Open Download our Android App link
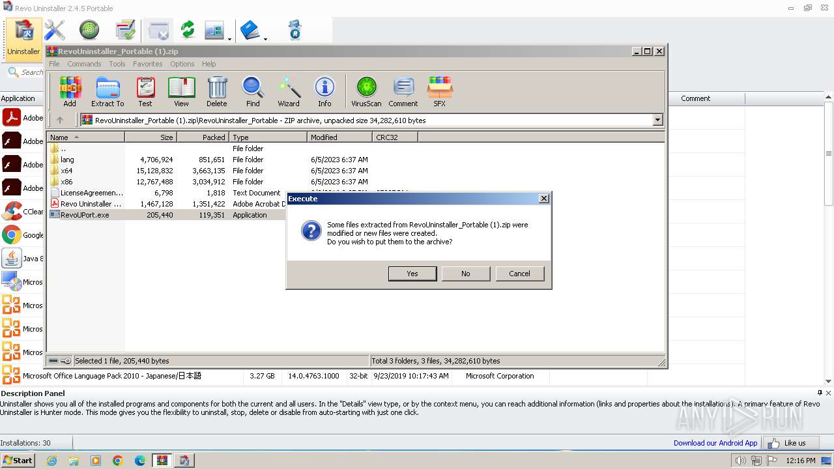The image size is (834, 469). pos(715,443)
